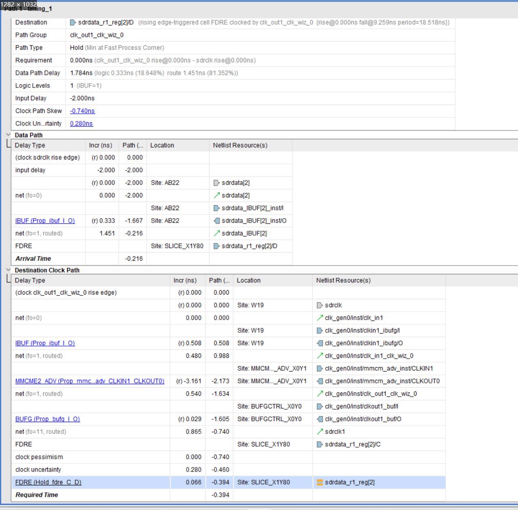Sort Data Path by Incr (ns) column header
This screenshot has width=518, height=510.
pos(102,145)
